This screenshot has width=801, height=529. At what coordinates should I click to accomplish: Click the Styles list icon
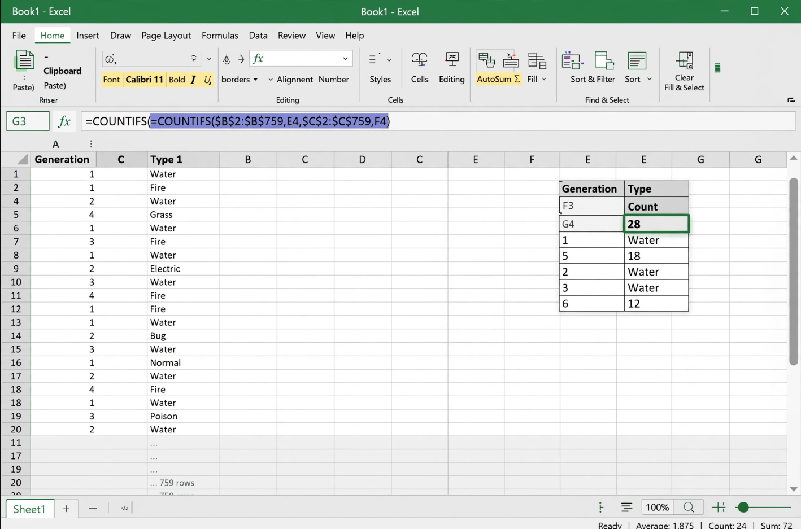click(x=373, y=59)
